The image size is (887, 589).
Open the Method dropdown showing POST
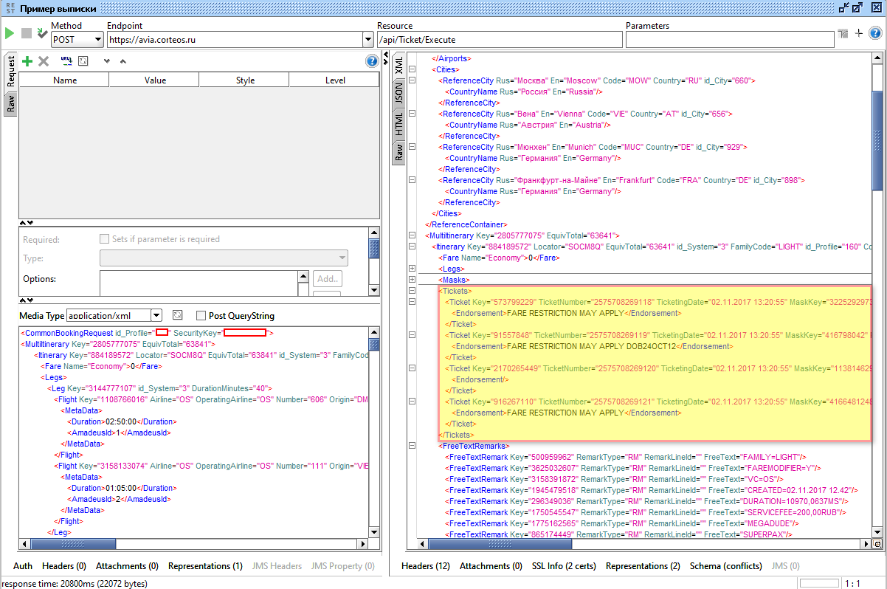97,40
